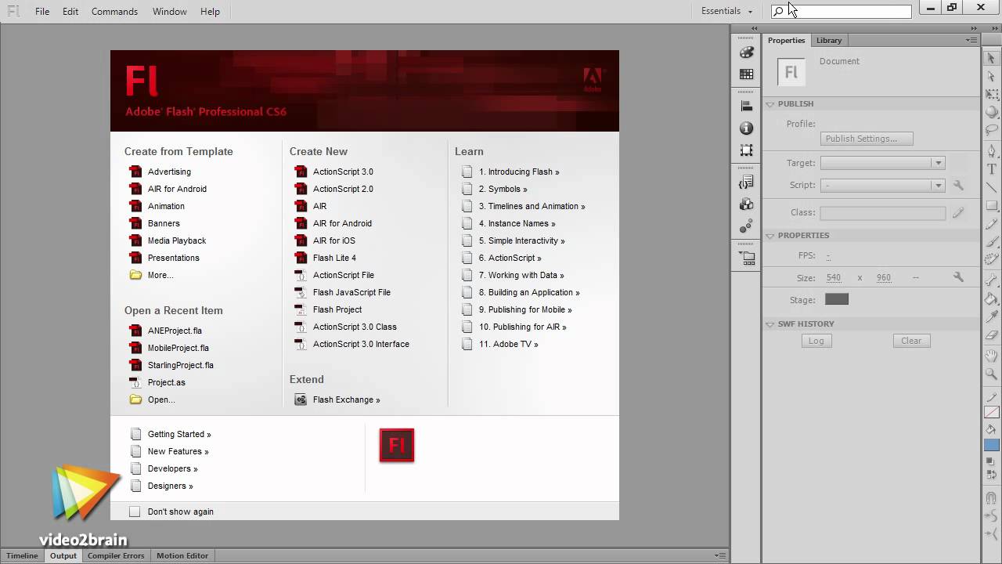Select the Lasso tool
Viewport: 1002px width, 564px height.
991,130
